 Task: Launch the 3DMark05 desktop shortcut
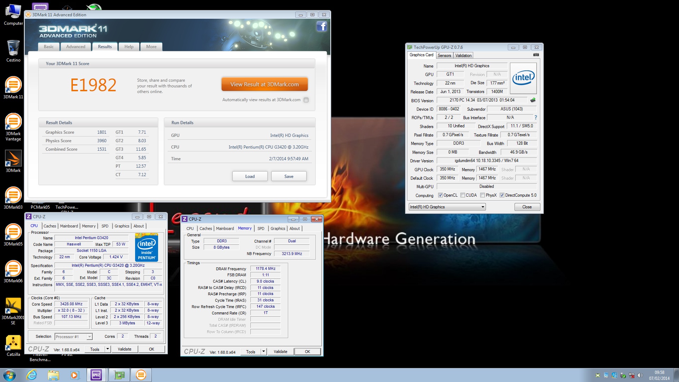pos(13,235)
